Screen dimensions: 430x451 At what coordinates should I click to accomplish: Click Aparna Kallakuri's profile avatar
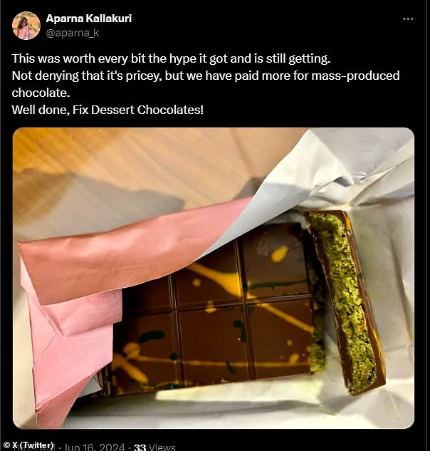click(x=26, y=26)
